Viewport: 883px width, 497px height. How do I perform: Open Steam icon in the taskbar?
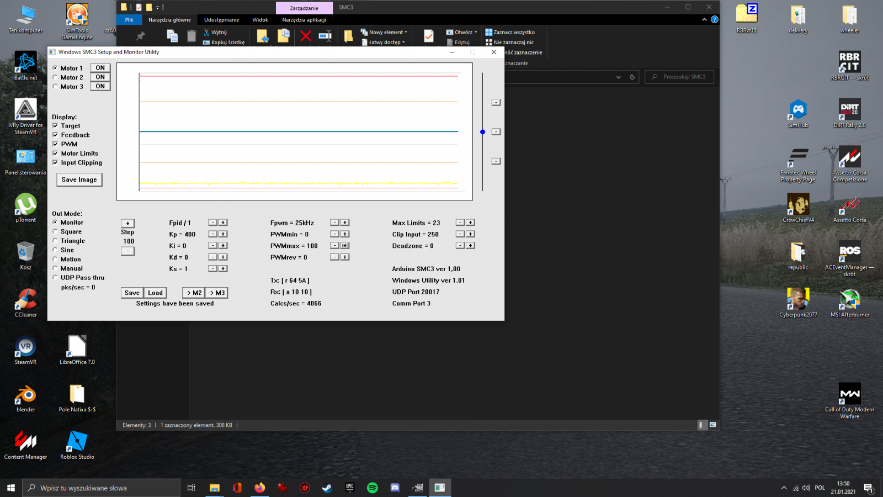[x=327, y=488]
